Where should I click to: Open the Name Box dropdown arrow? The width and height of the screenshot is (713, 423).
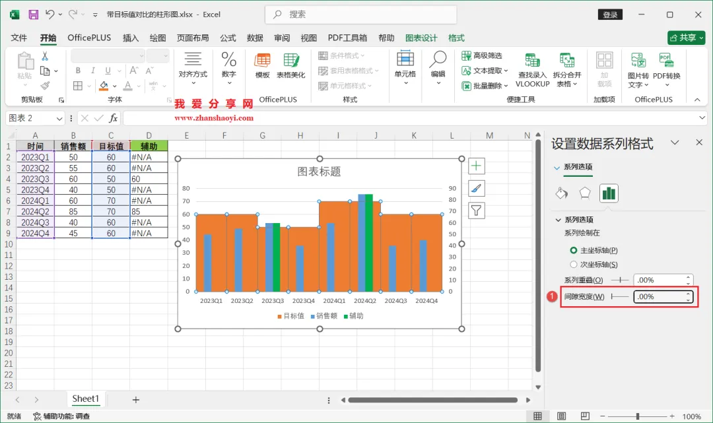click(x=59, y=119)
